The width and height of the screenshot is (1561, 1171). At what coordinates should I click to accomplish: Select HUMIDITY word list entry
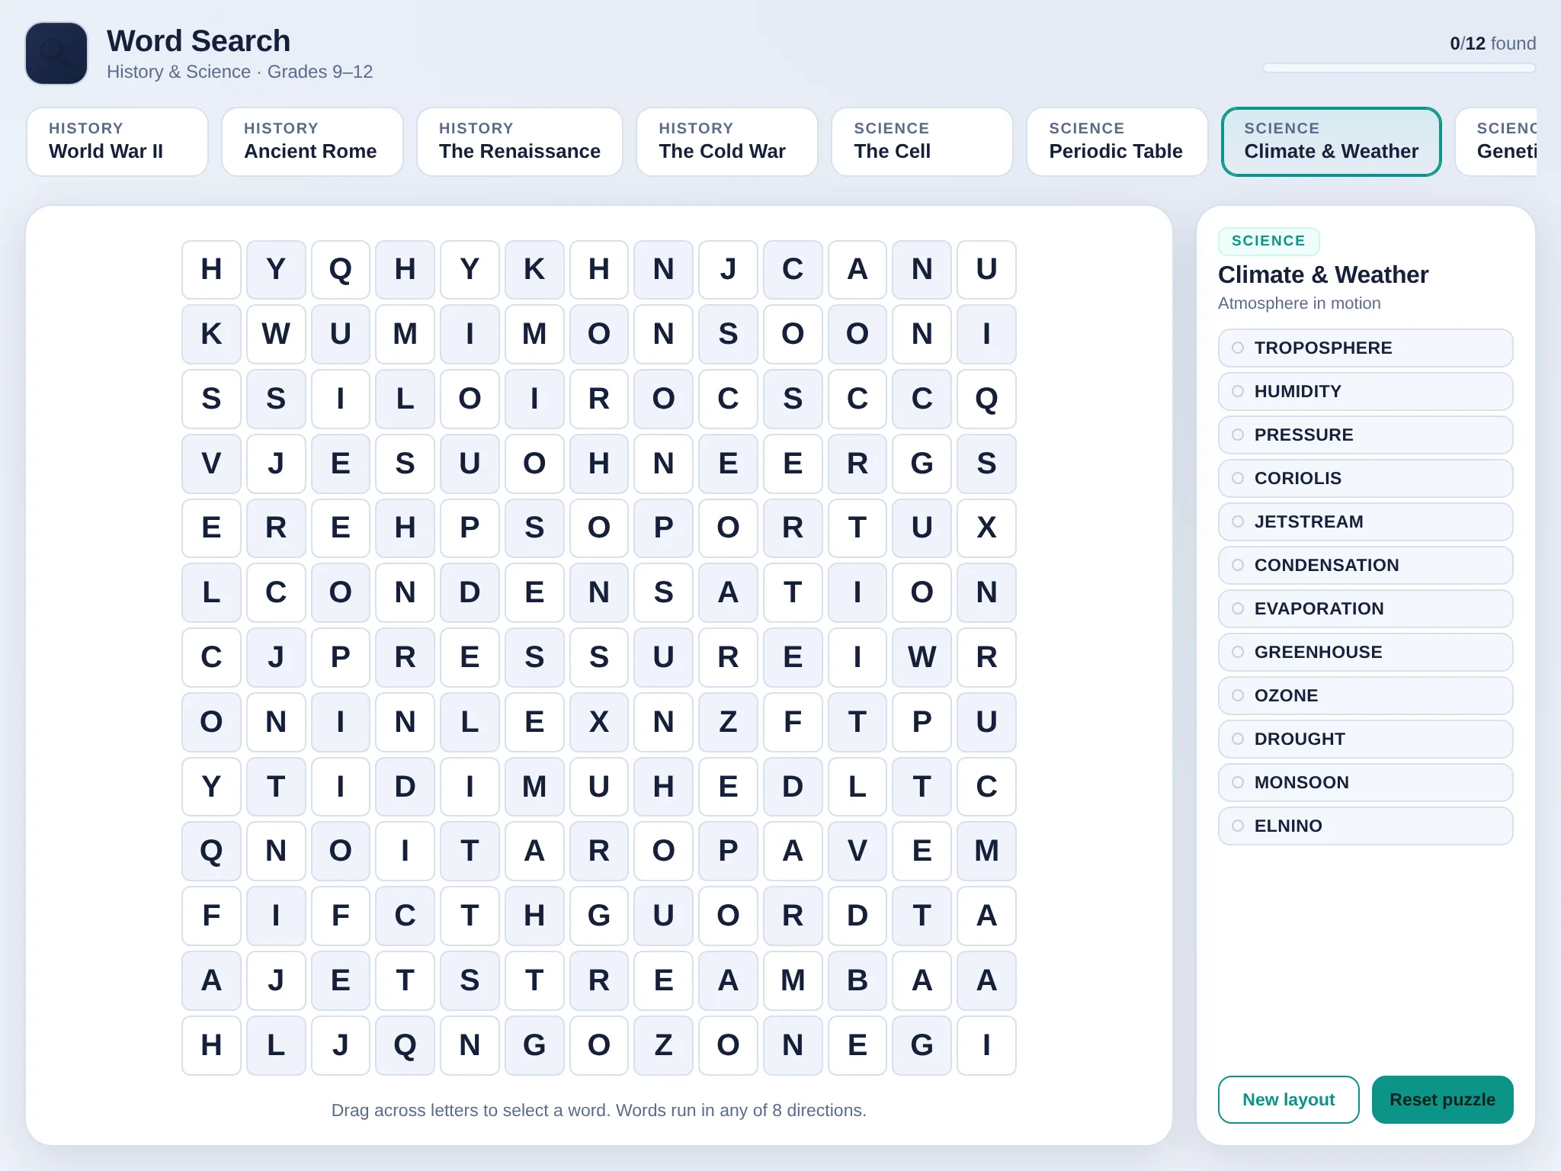click(x=1366, y=391)
